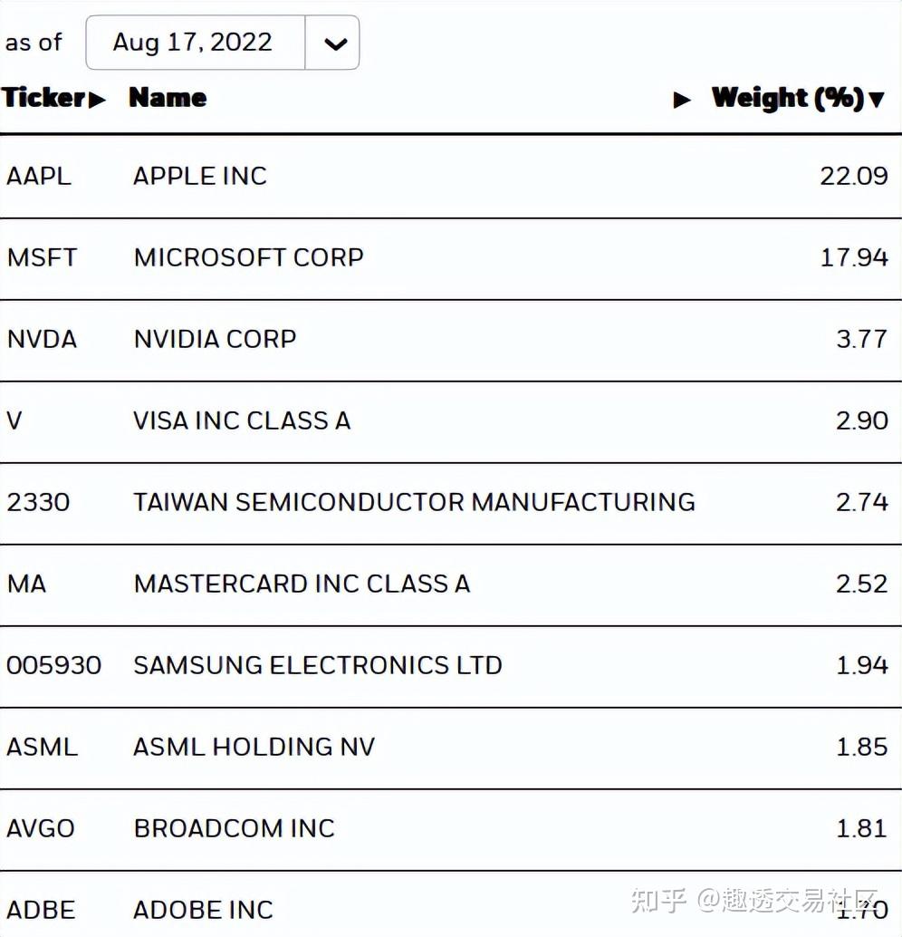Click the Ticker column header
The width and height of the screenshot is (902, 937).
coord(43,98)
